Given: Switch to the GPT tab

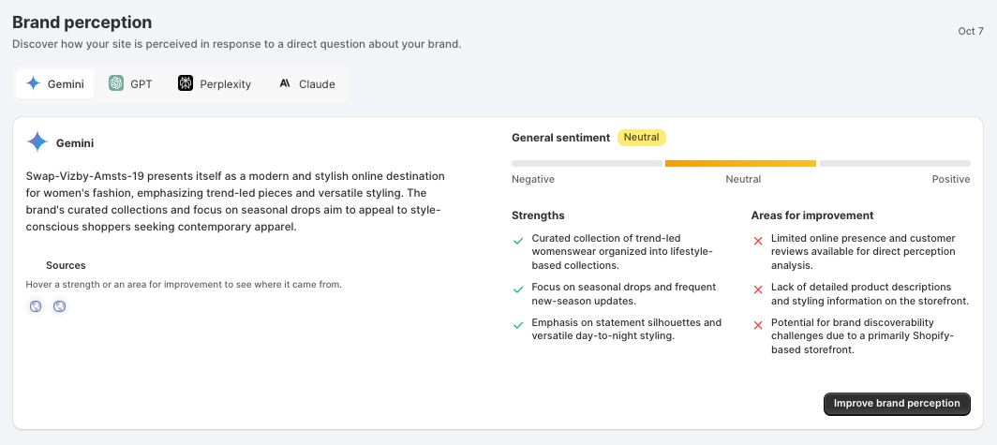Looking at the screenshot, I should click(130, 84).
